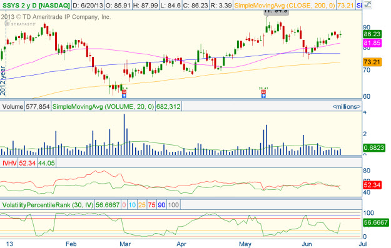Click the Volume study header label
The width and height of the screenshot is (391, 248).
13,107
